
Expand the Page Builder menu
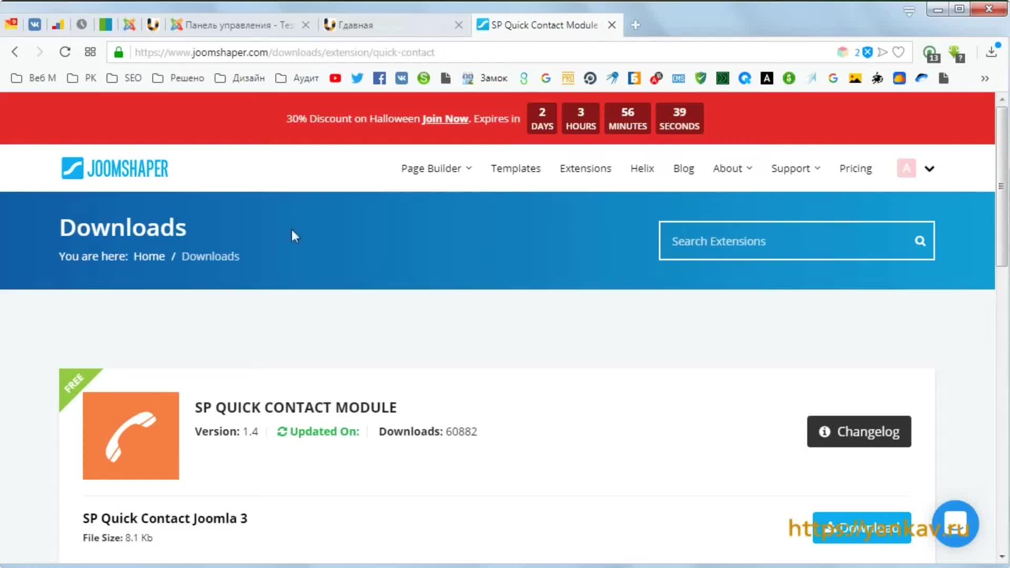(x=437, y=168)
